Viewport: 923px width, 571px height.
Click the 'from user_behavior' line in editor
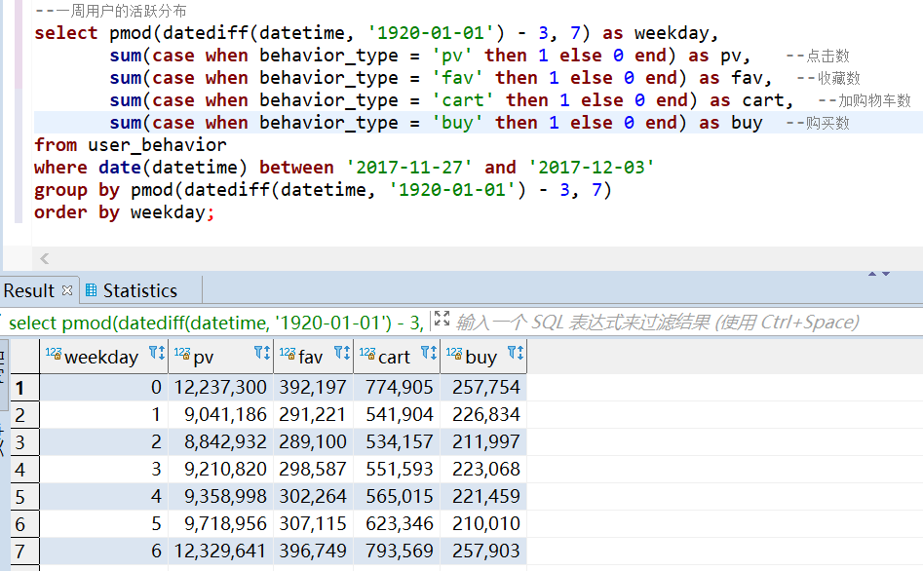(x=130, y=145)
